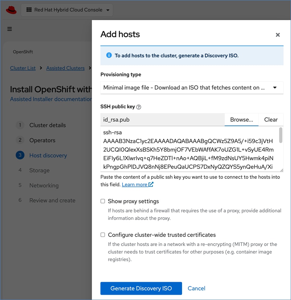Open the app grid icon in header

click(x=29, y=10)
